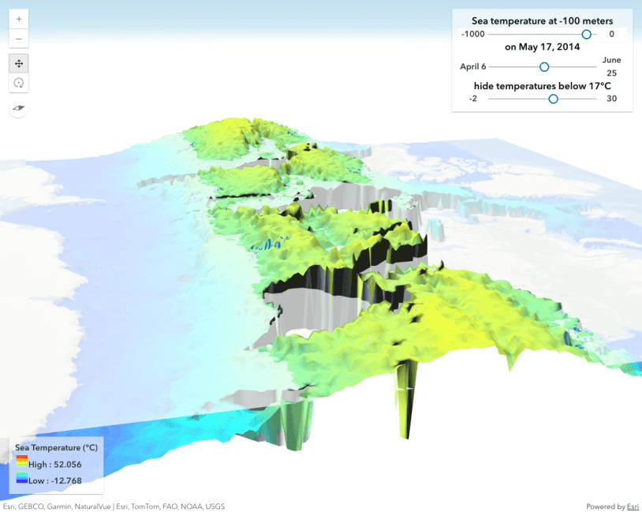The width and height of the screenshot is (642, 512).
Task: Click the temperature threshold slider handle
Action: [554, 100]
